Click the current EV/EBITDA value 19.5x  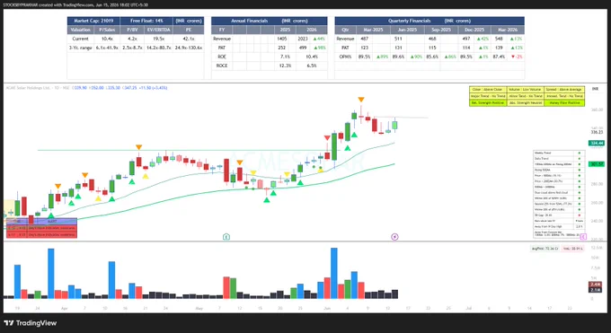[159, 39]
